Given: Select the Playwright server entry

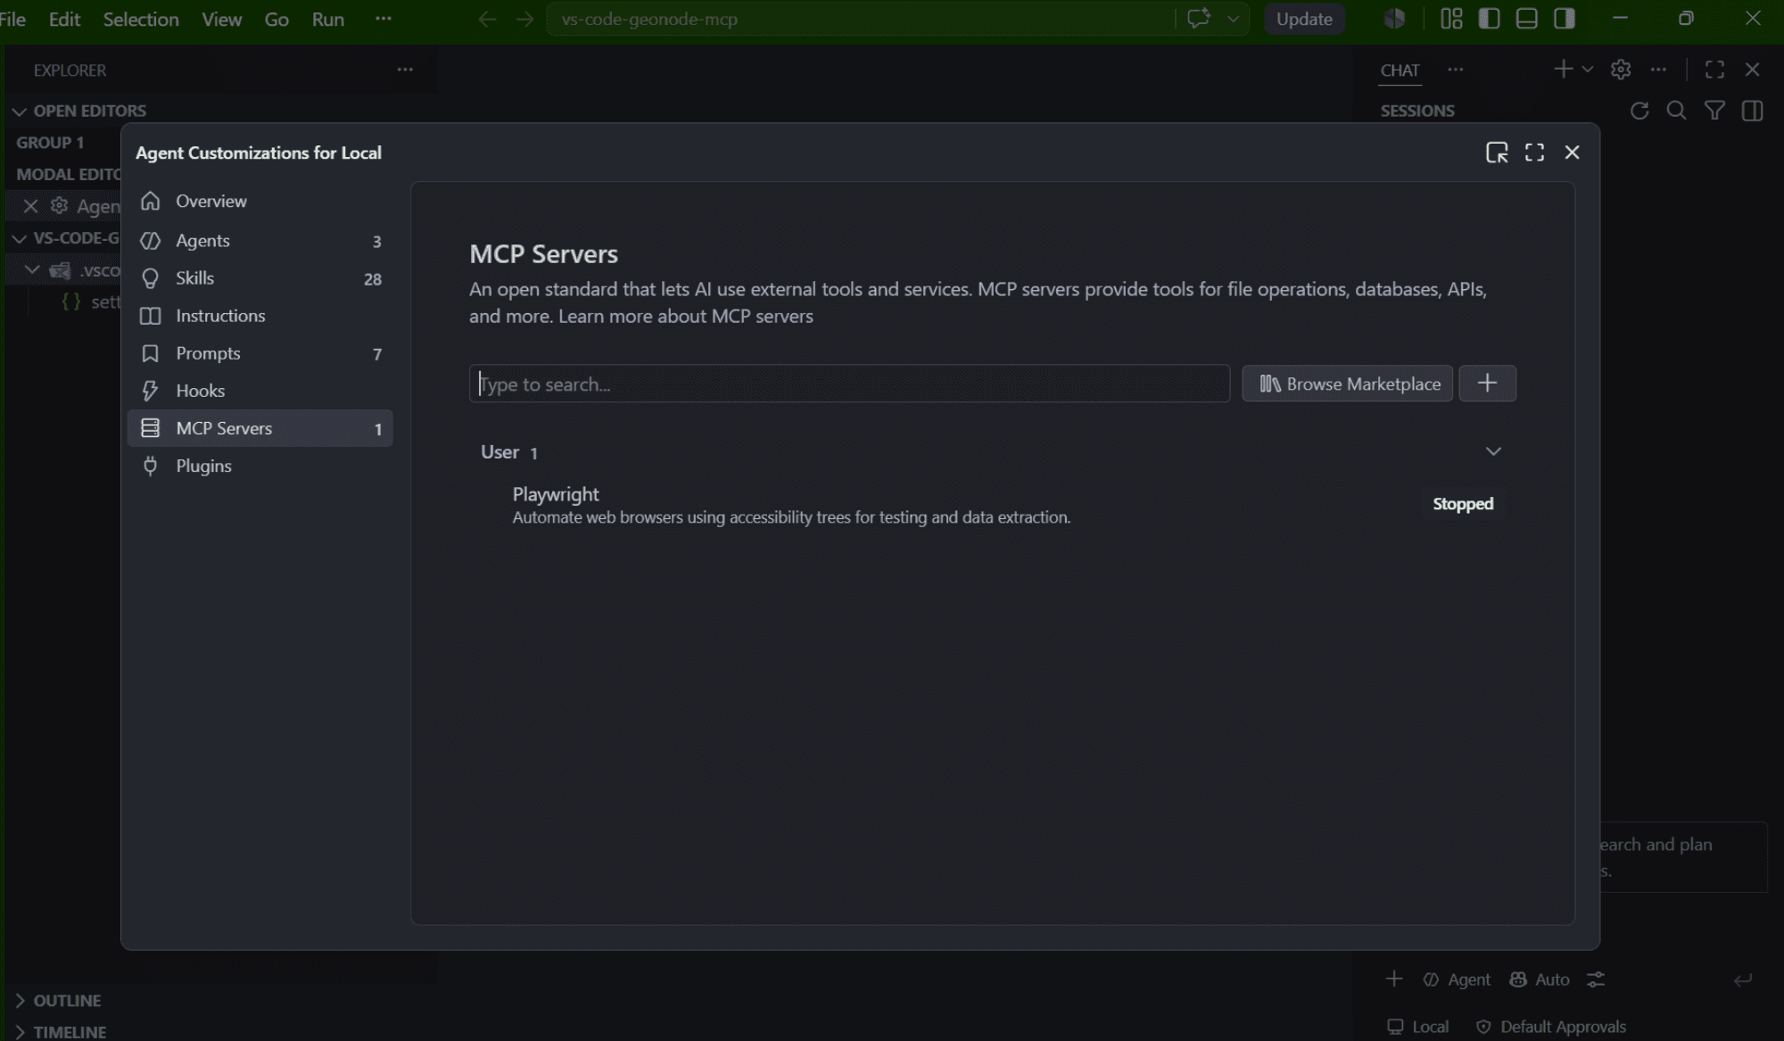Looking at the screenshot, I should [993, 505].
